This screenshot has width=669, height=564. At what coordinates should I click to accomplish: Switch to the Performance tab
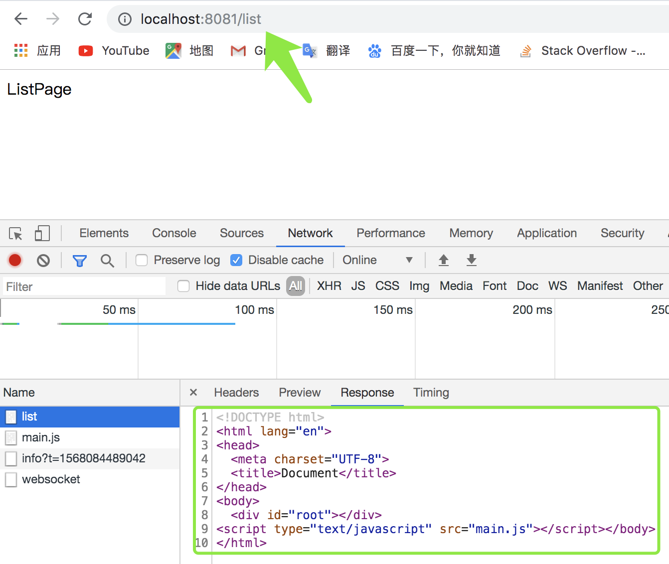(391, 233)
